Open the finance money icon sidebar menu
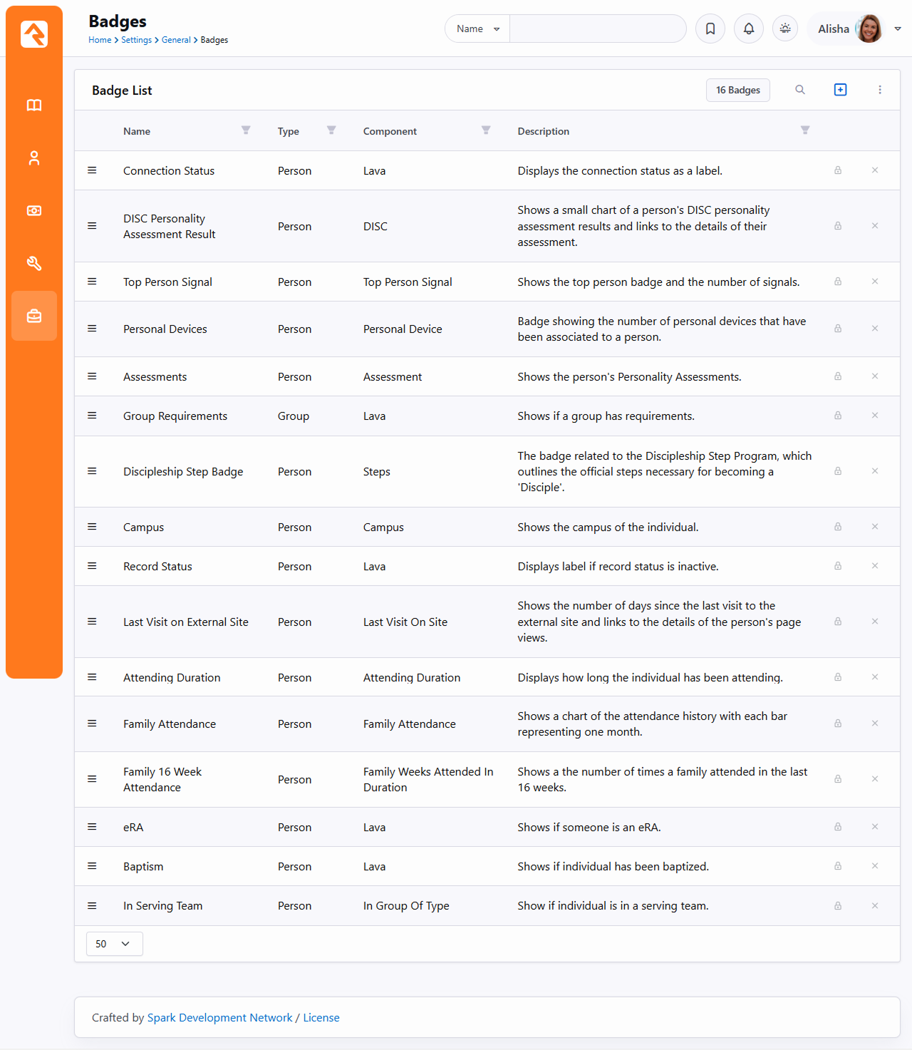The image size is (912, 1050). point(33,211)
